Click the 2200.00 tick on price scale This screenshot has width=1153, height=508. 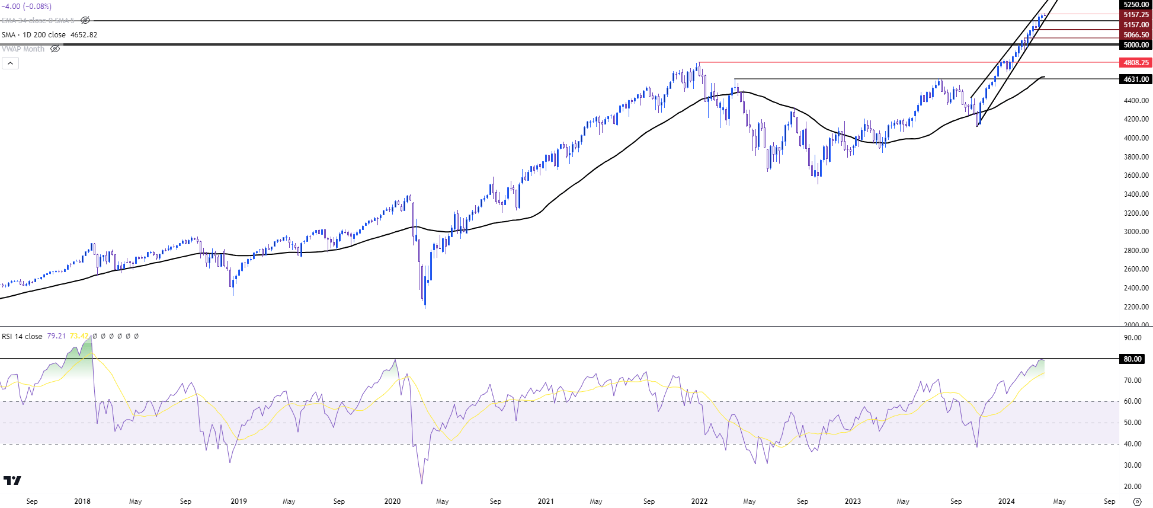1136,307
